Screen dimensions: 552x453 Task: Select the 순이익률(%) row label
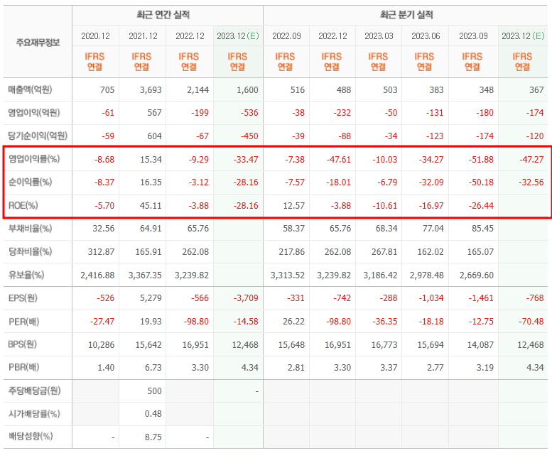click(x=31, y=182)
